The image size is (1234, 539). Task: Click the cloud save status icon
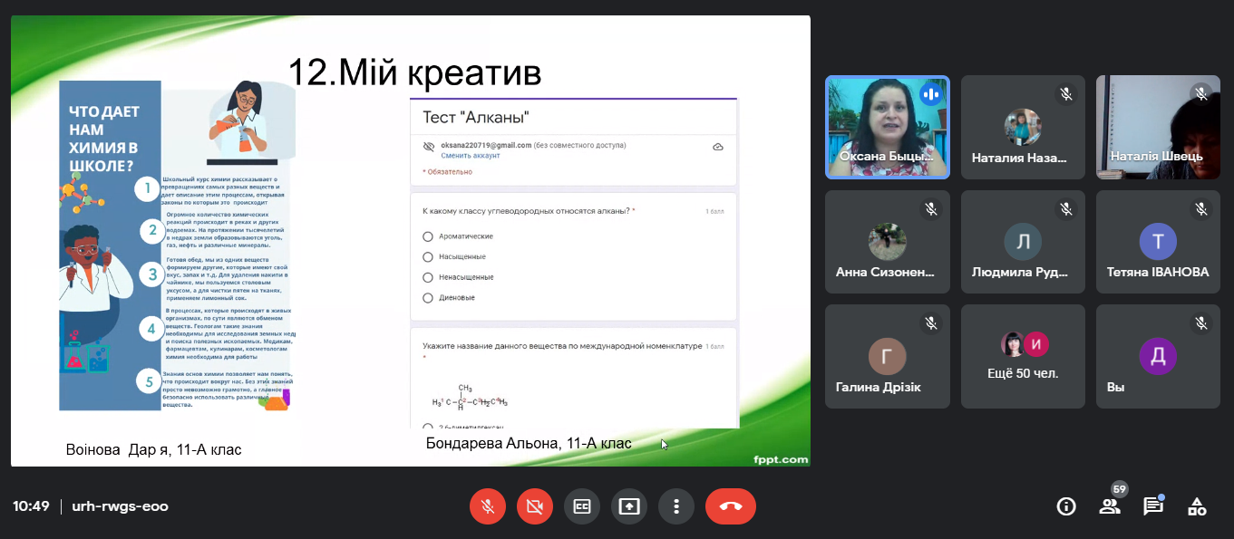click(718, 147)
